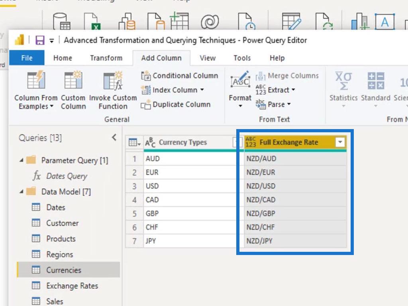Switch to the Transform tab
The image size is (408, 306).
click(106, 58)
